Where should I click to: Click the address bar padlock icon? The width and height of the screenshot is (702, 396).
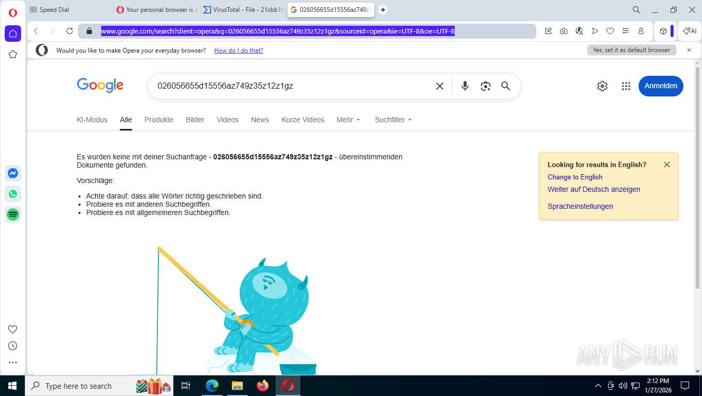coord(89,31)
